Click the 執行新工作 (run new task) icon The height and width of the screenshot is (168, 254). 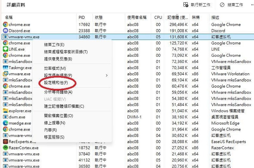click(x=186, y=5)
